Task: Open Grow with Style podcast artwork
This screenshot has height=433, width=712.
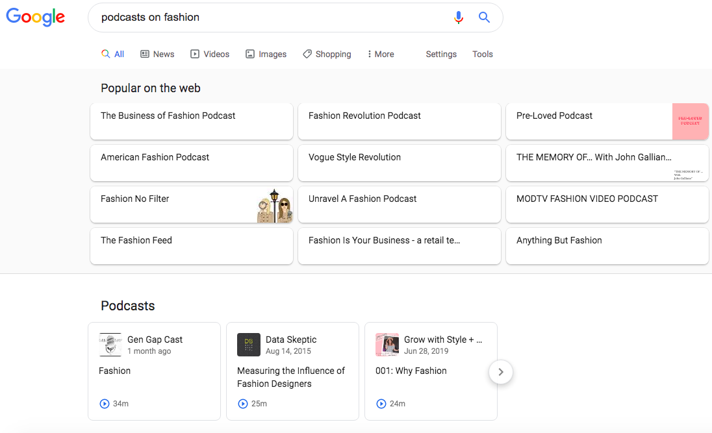Action: click(x=387, y=345)
